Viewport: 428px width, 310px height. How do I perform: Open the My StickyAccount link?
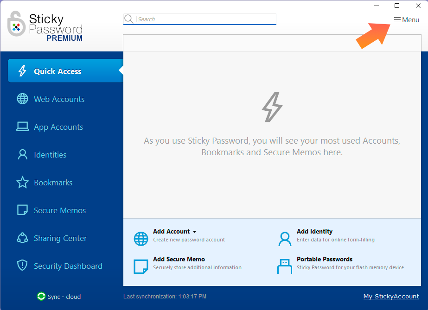(391, 296)
